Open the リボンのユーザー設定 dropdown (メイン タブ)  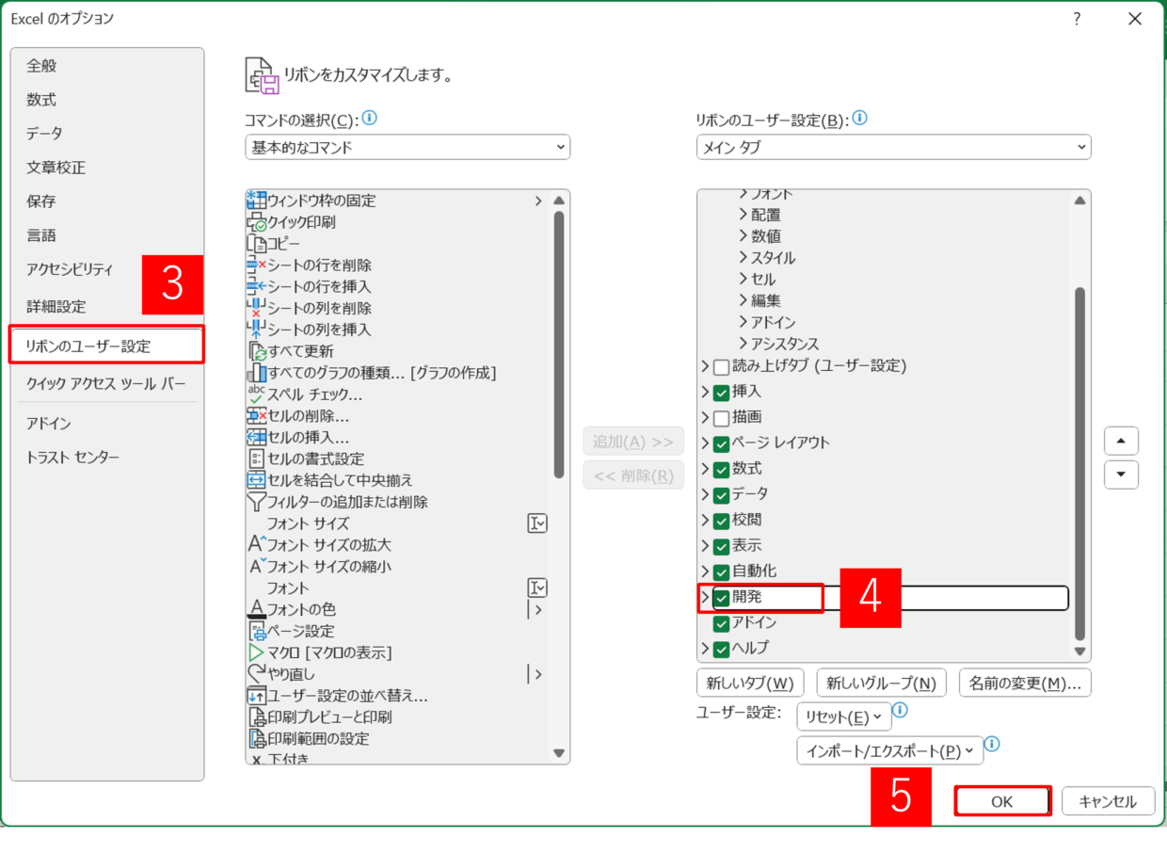pos(892,147)
